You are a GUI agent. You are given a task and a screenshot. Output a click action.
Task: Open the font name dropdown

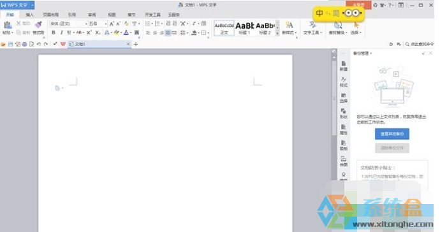[x=86, y=24]
